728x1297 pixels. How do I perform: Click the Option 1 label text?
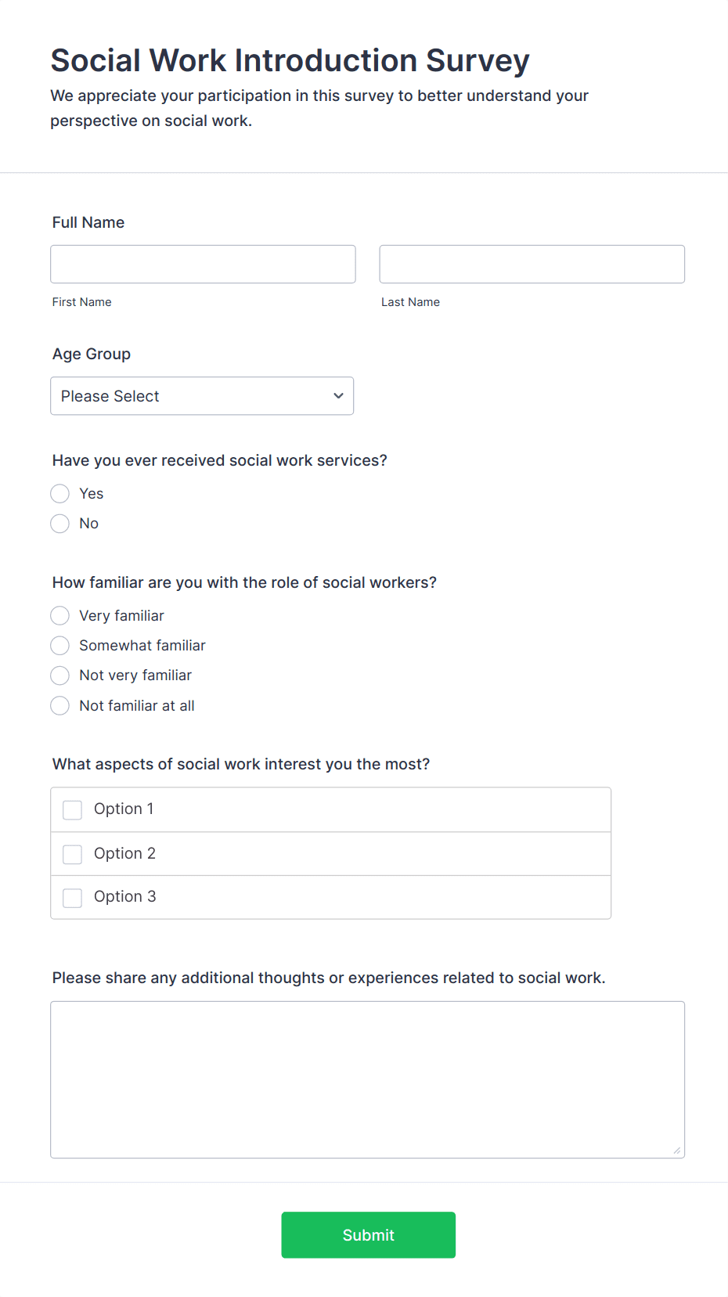(x=124, y=809)
